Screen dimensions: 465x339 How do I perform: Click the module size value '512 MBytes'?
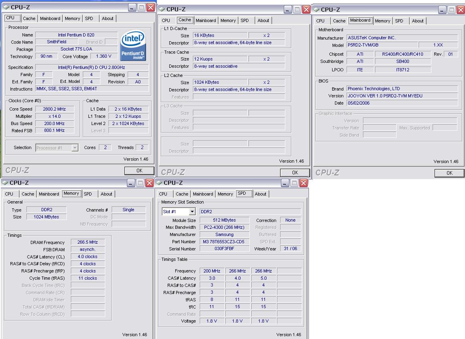[x=224, y=220]
